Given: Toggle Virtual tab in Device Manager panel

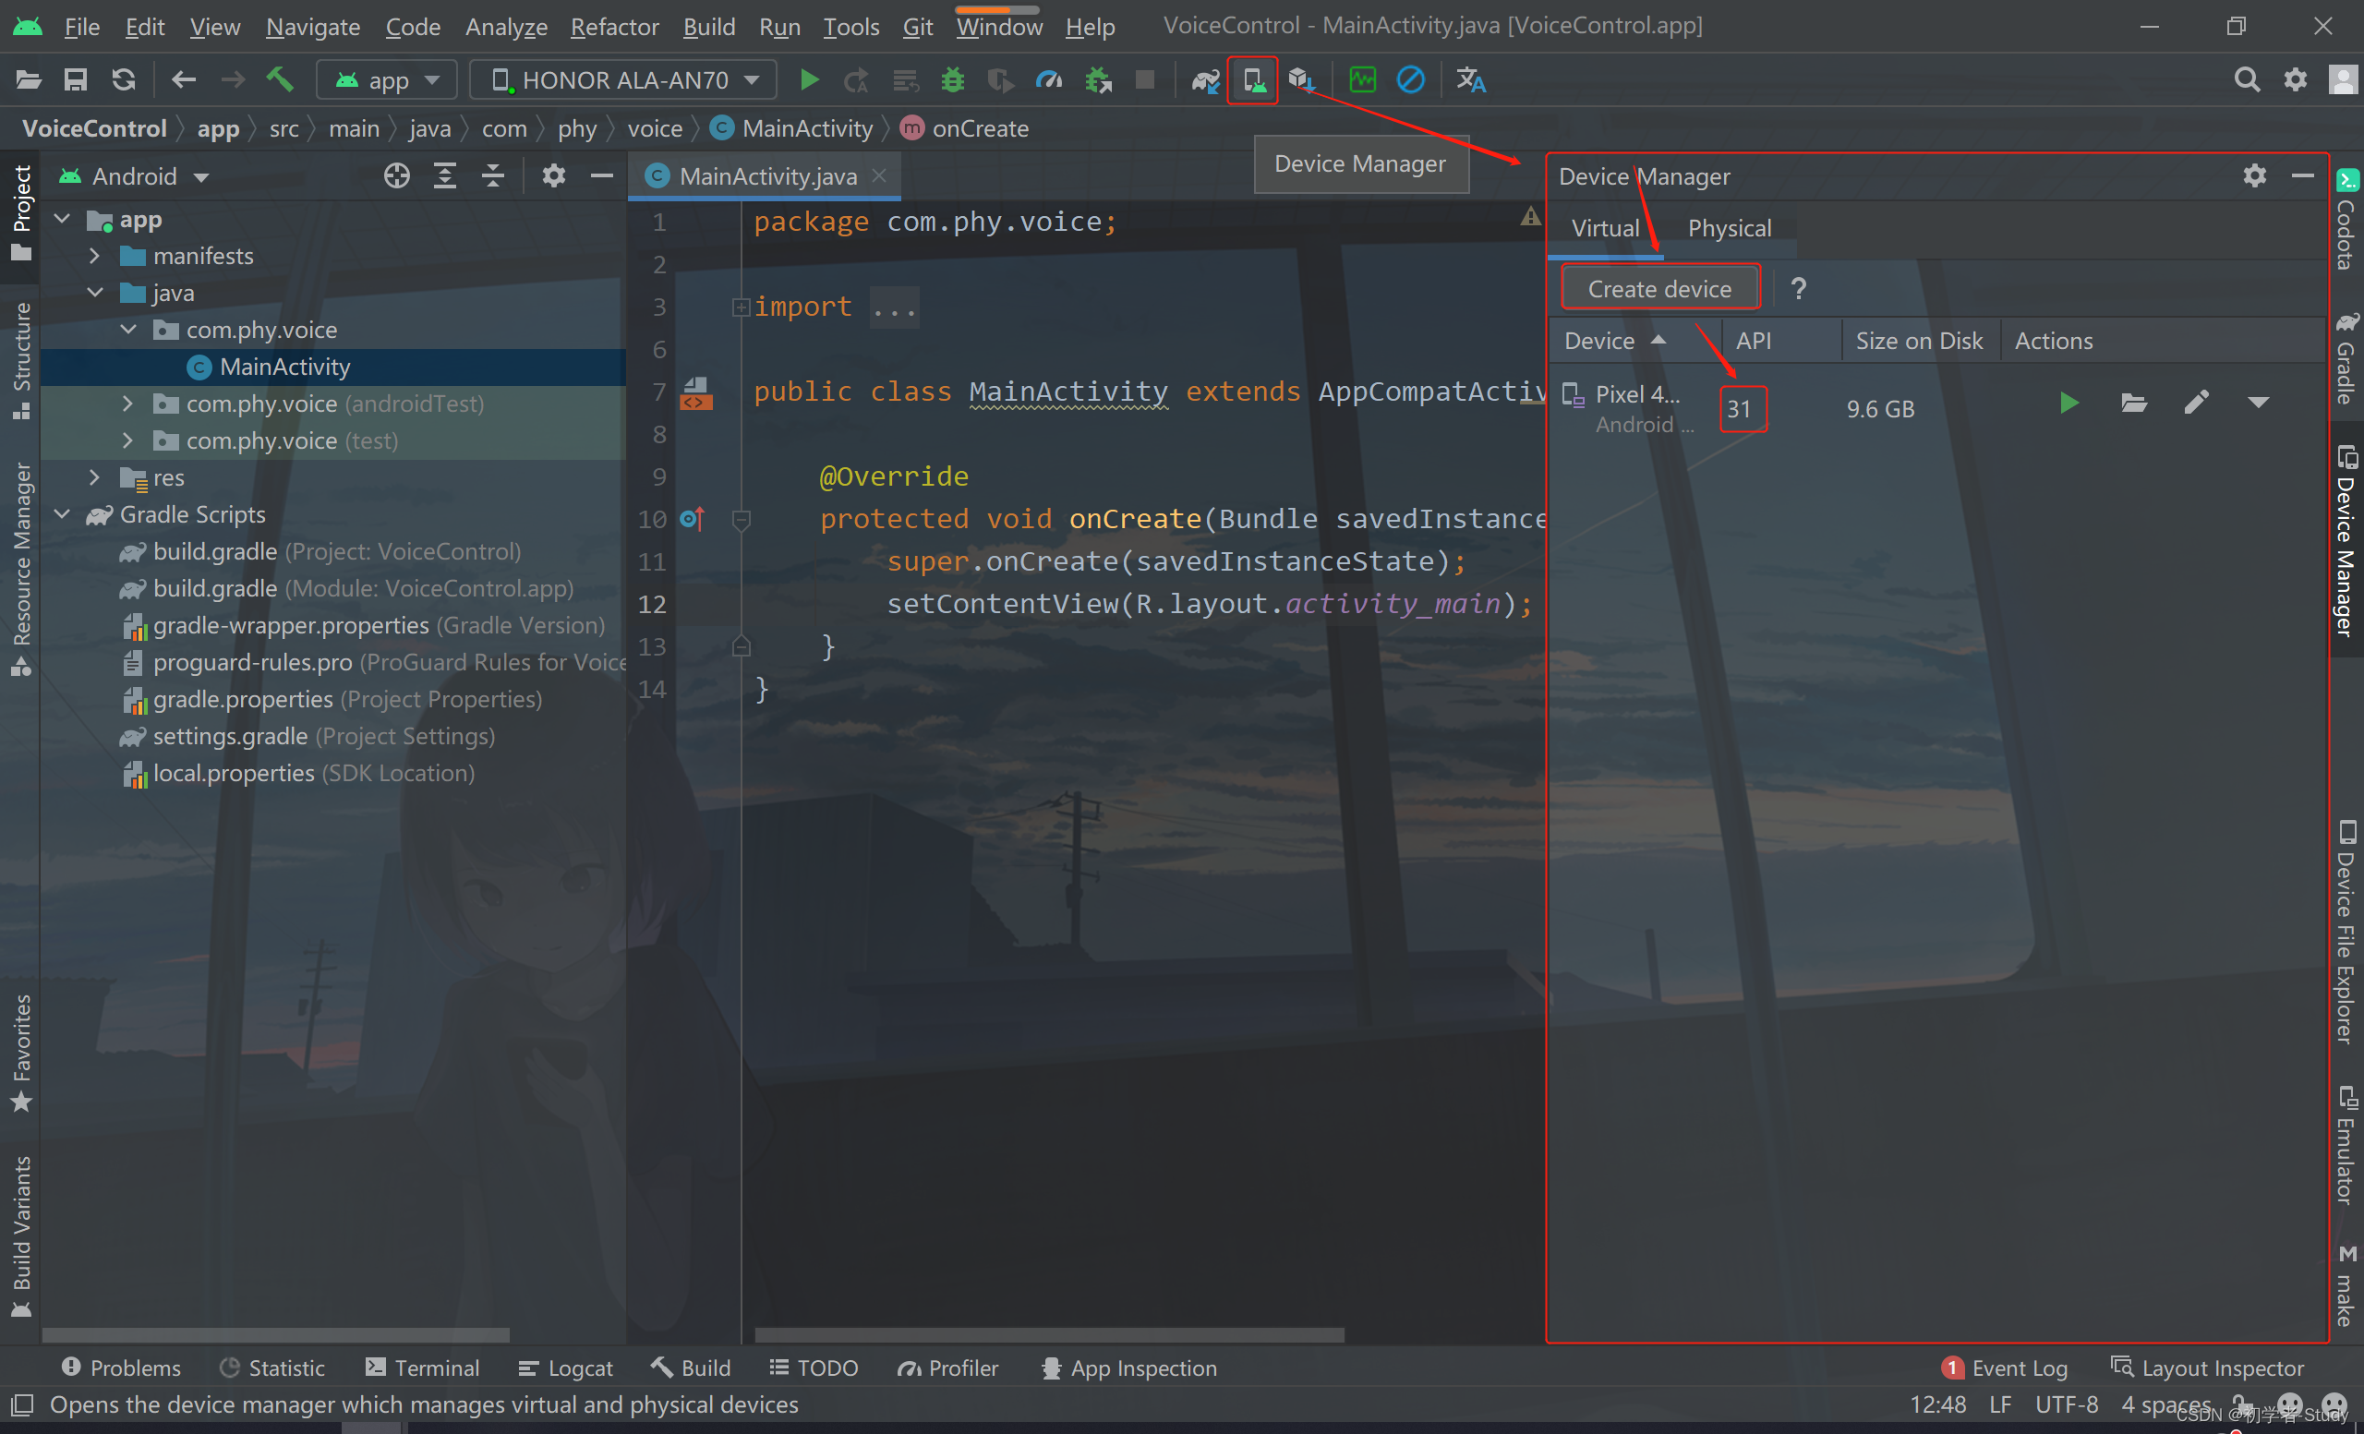Looking at the screenshot, I should (x=1604, y=226).
